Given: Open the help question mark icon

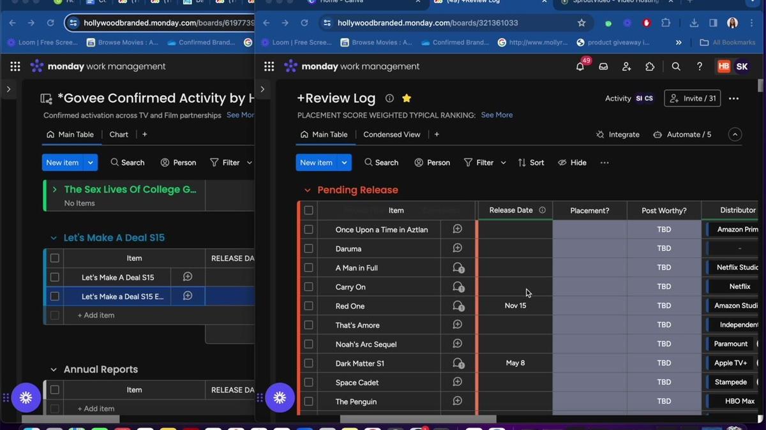Looking at the screenshot, I should (x=700, y=66).
